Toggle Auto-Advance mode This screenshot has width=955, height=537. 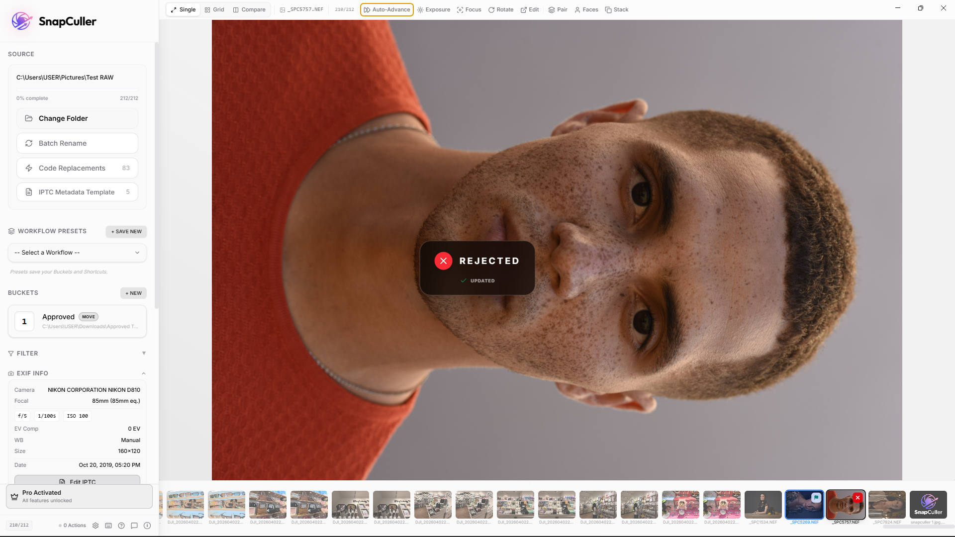pos(387,9)
